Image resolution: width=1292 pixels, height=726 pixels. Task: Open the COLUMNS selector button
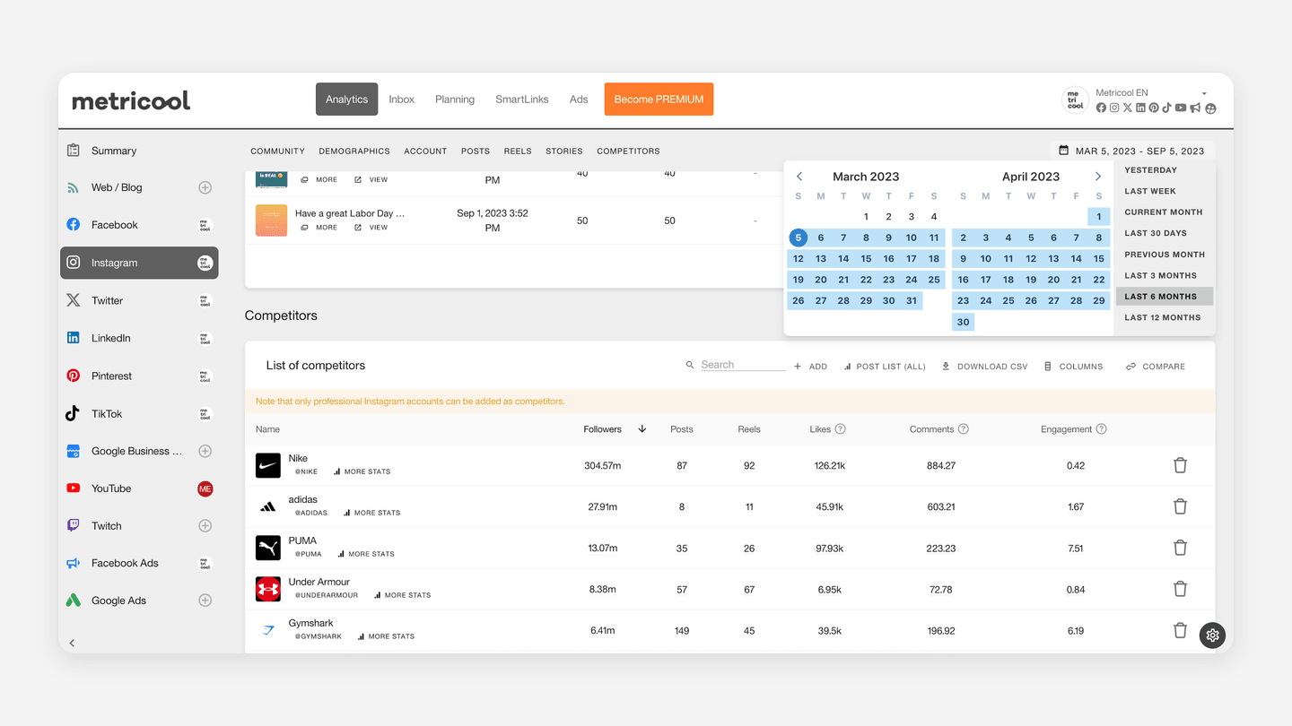click(x=1073, y=367)
